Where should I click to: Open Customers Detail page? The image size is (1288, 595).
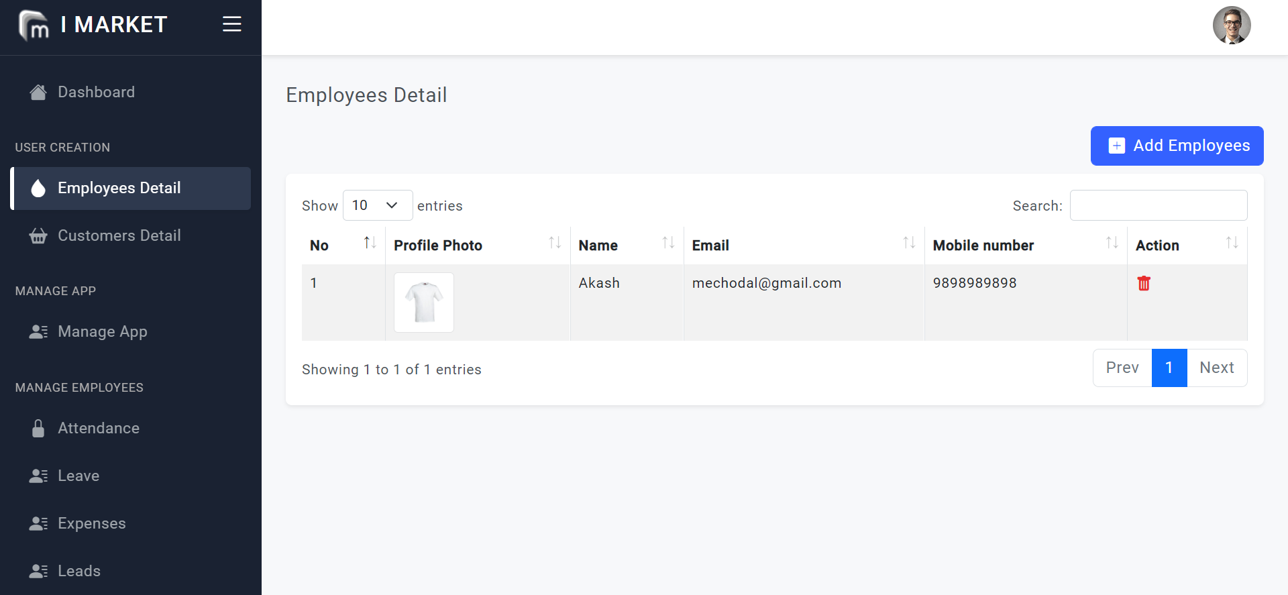(x=119, y=235)
